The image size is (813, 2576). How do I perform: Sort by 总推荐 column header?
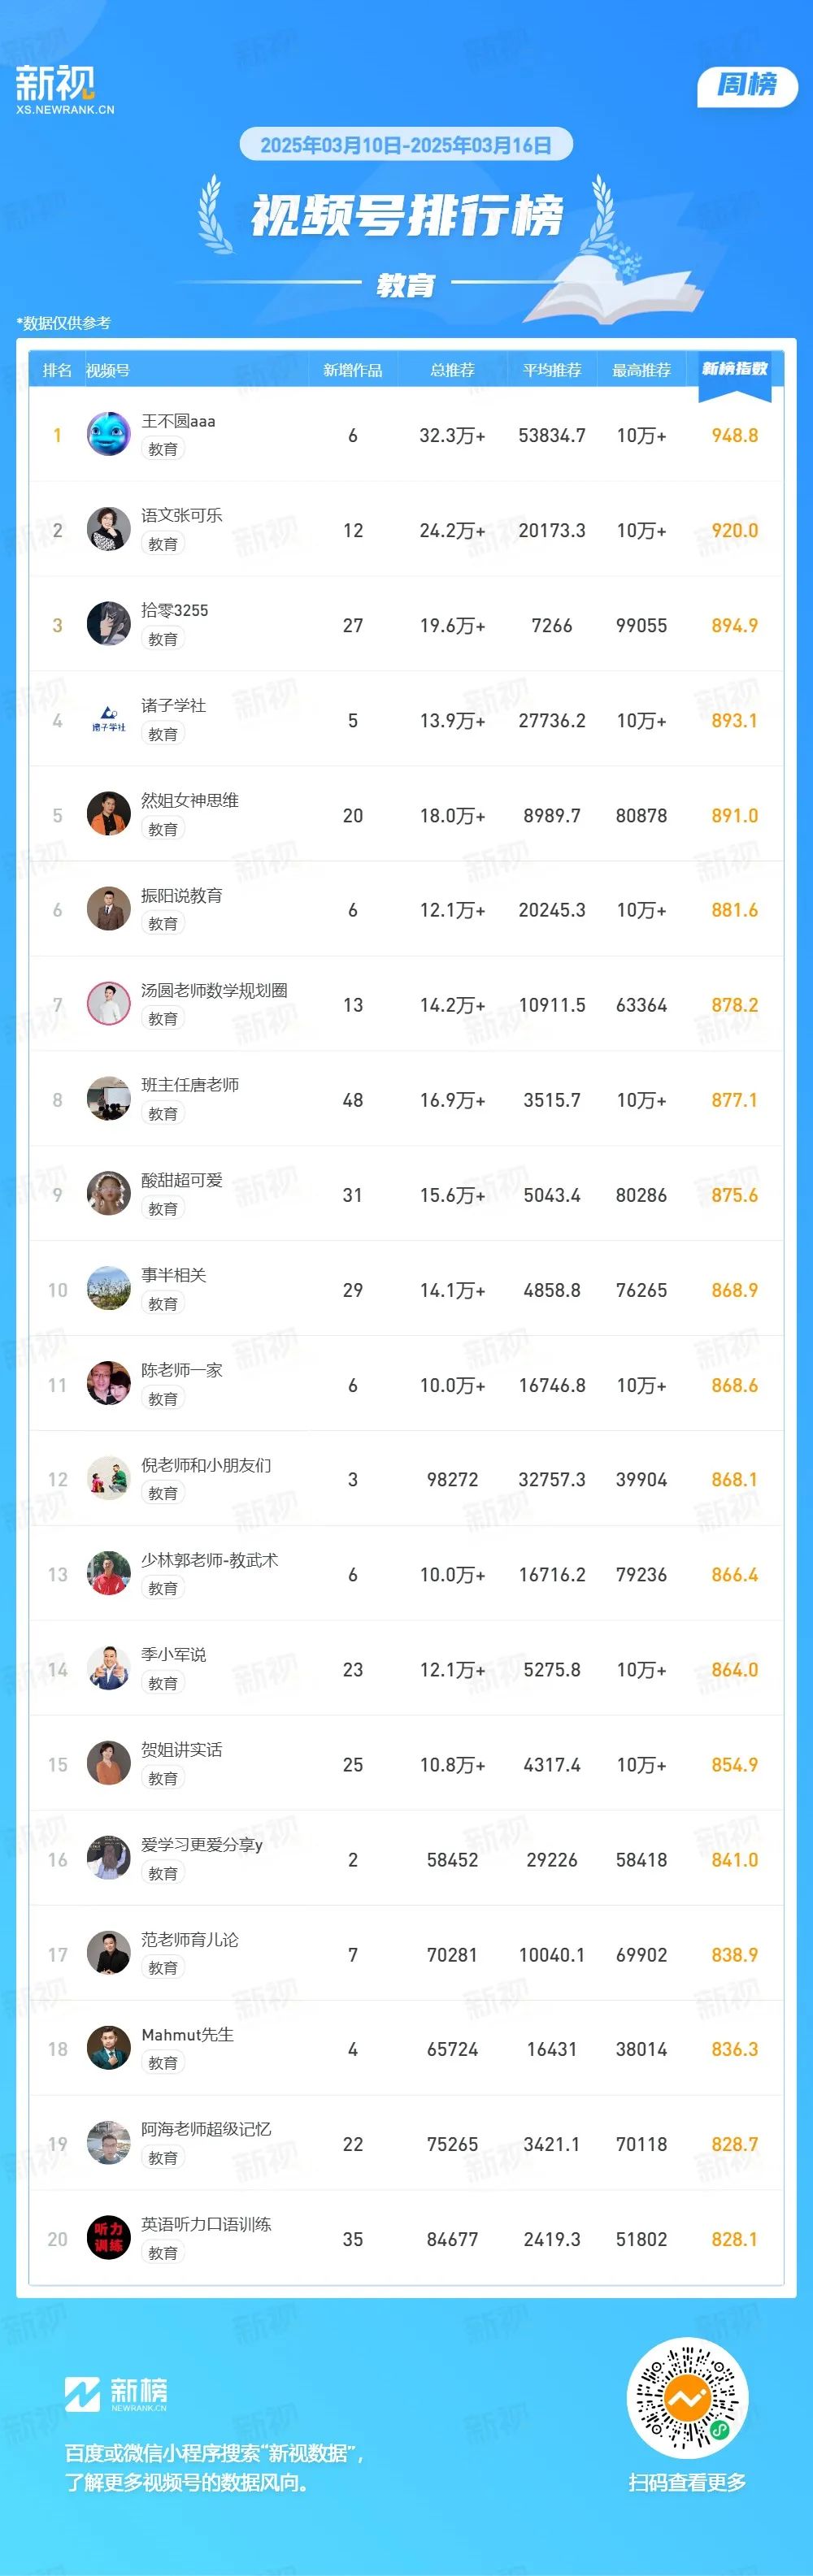[x=452, y=370]
